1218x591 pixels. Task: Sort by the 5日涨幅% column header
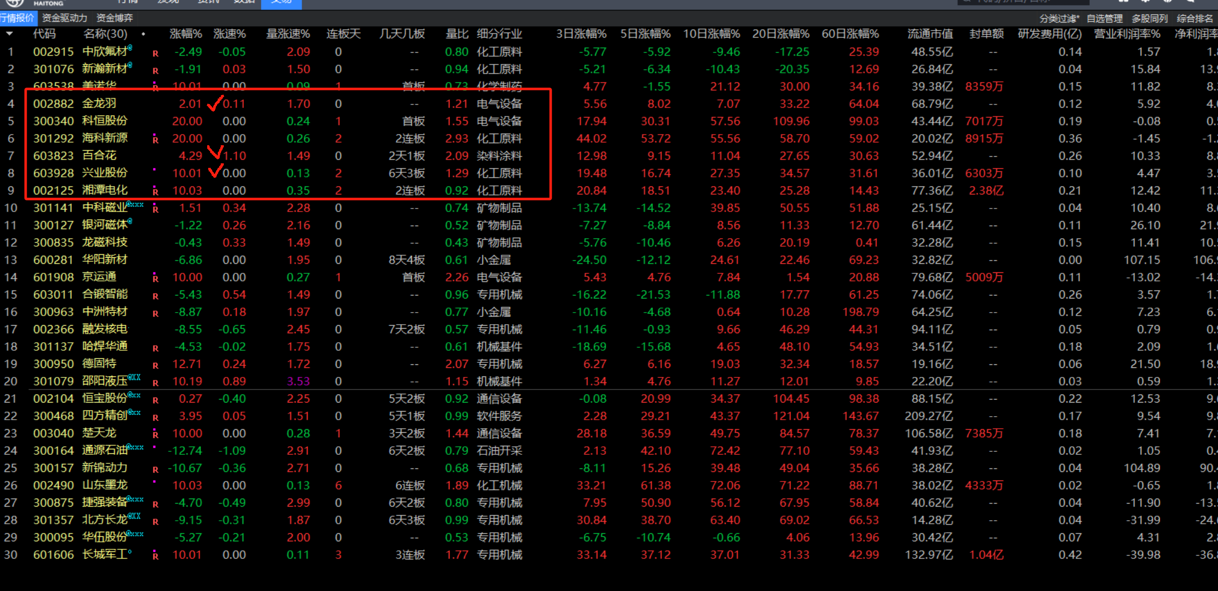pyautogui.click(x=645, y=34)
